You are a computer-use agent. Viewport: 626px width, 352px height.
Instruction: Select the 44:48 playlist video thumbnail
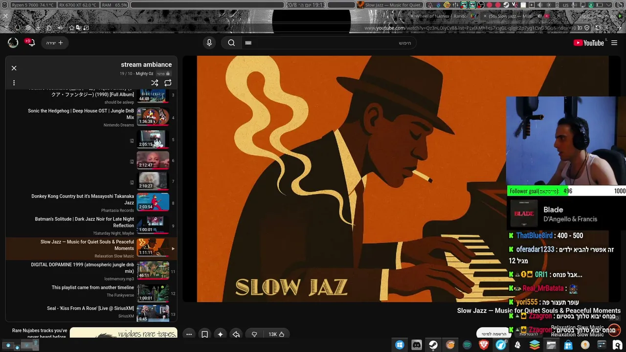coord(153,96)
